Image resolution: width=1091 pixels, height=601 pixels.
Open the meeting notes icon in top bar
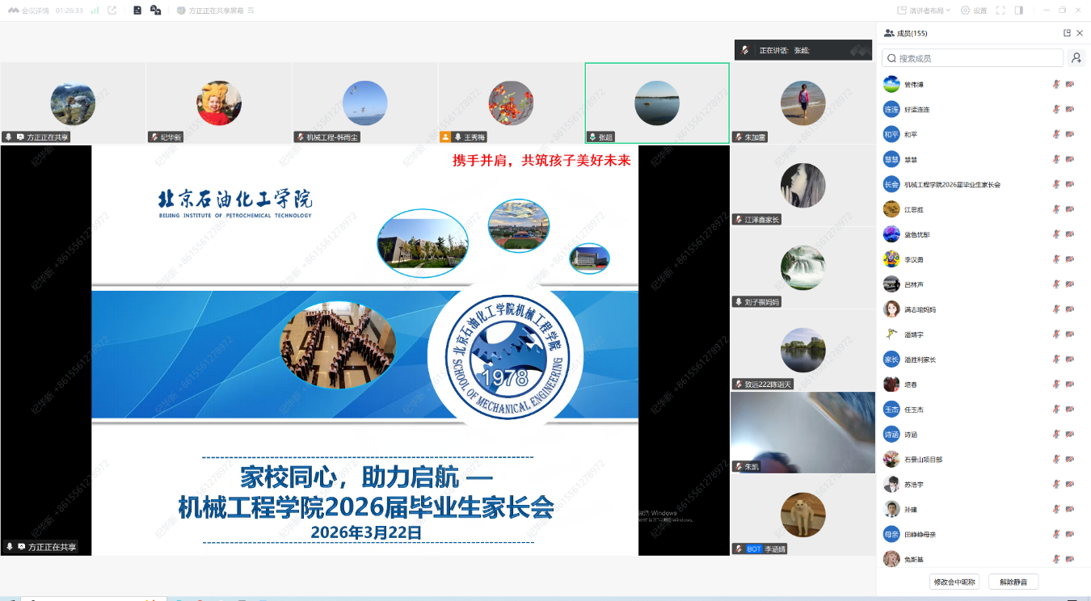[x=137, y=11]
